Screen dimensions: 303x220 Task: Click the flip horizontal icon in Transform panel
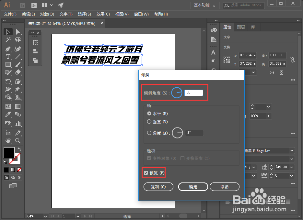pyautogui.click(x=273, y=72)
